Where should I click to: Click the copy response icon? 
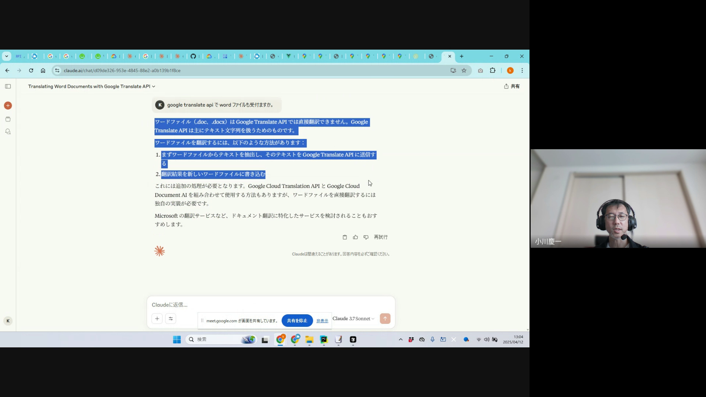(345, 237)
